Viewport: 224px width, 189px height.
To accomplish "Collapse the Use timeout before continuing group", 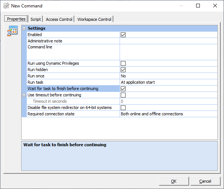I will tap(24, 95).
